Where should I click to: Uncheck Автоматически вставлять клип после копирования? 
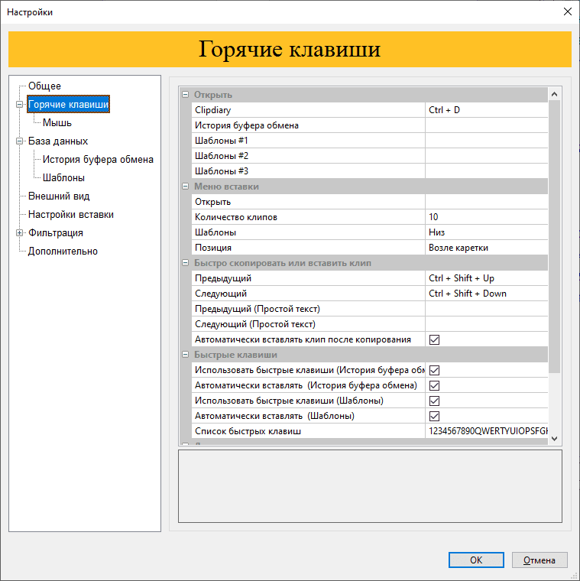434,339
